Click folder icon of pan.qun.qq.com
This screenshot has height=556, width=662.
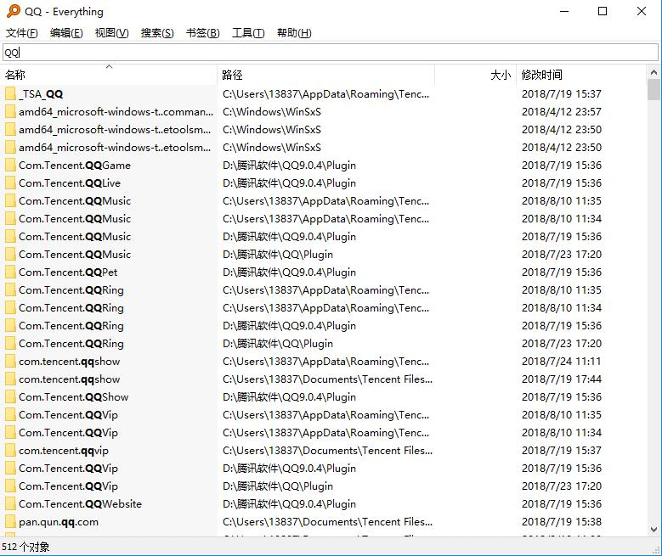click(10, 522)
